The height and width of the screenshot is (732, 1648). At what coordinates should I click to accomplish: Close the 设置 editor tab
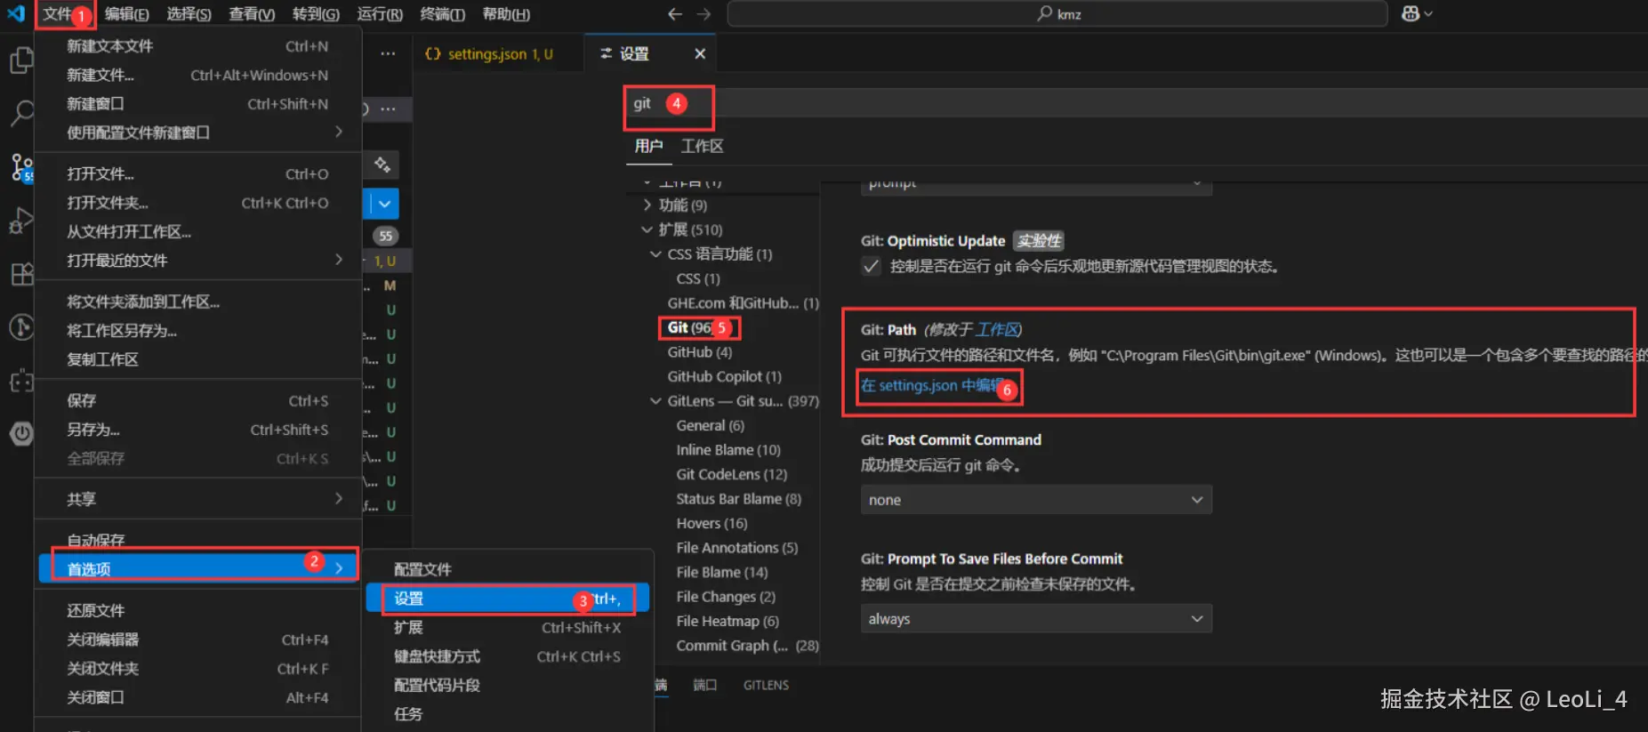tap(700, 53)
